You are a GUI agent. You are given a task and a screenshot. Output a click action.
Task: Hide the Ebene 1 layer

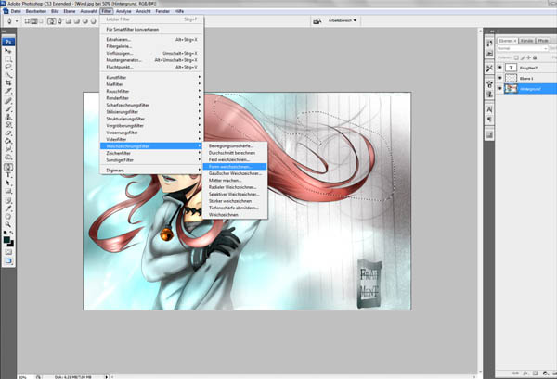point(499,78)
